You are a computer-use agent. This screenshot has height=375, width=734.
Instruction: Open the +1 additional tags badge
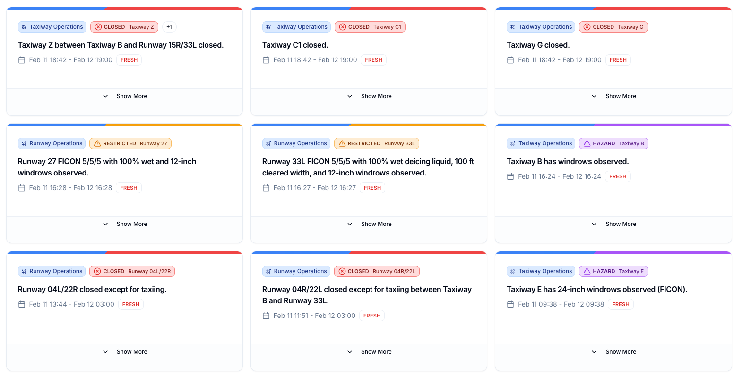click(x=170, y=27)
